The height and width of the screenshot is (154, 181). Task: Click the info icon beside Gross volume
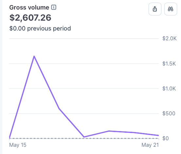click(54, 7)
